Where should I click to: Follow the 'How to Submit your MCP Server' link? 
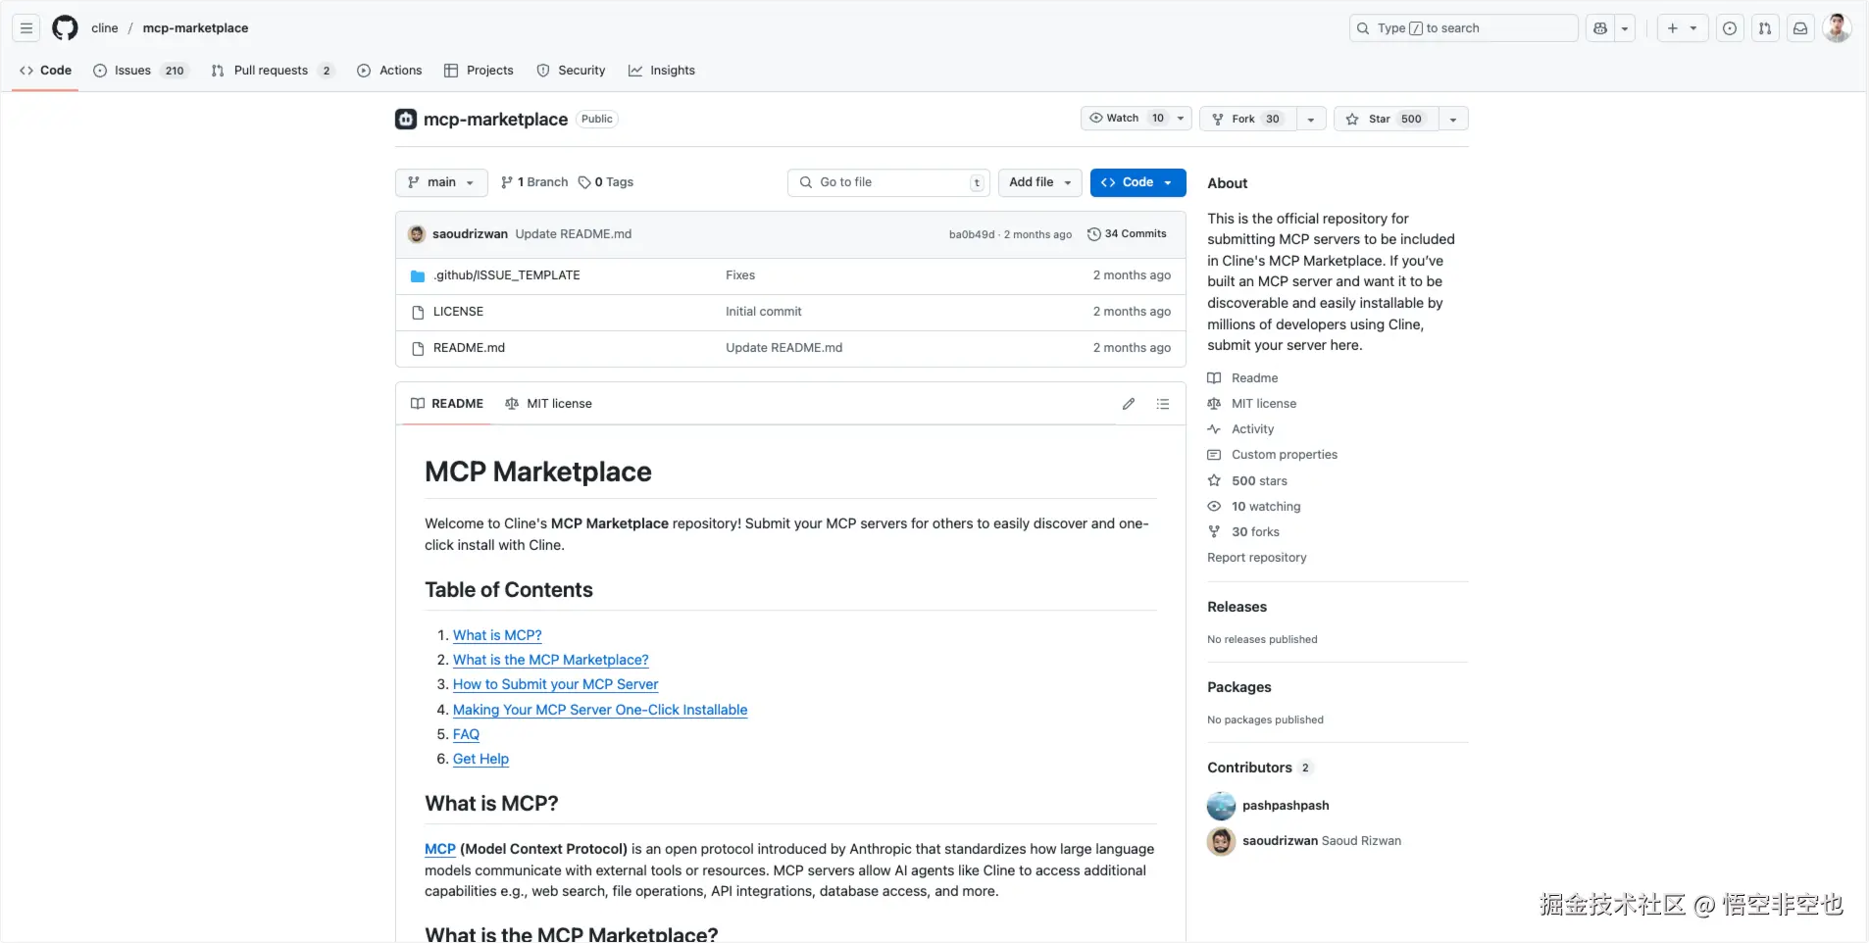555,684
